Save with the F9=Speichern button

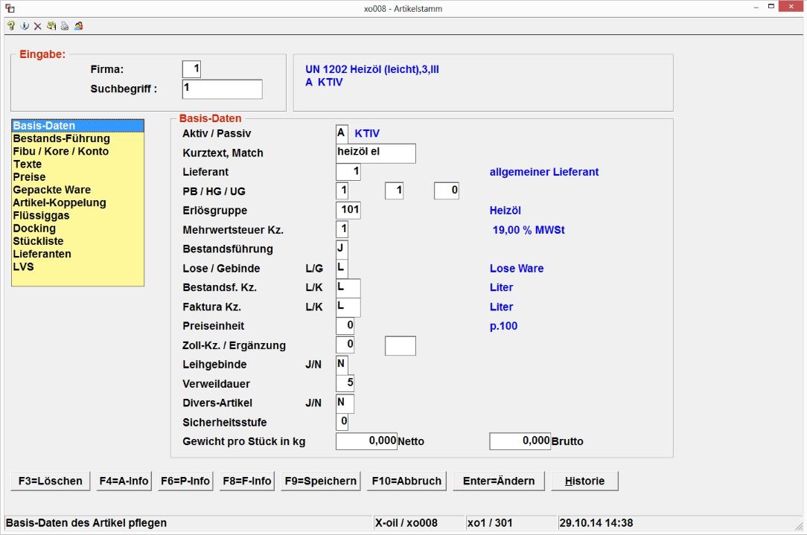click(321, 481)
